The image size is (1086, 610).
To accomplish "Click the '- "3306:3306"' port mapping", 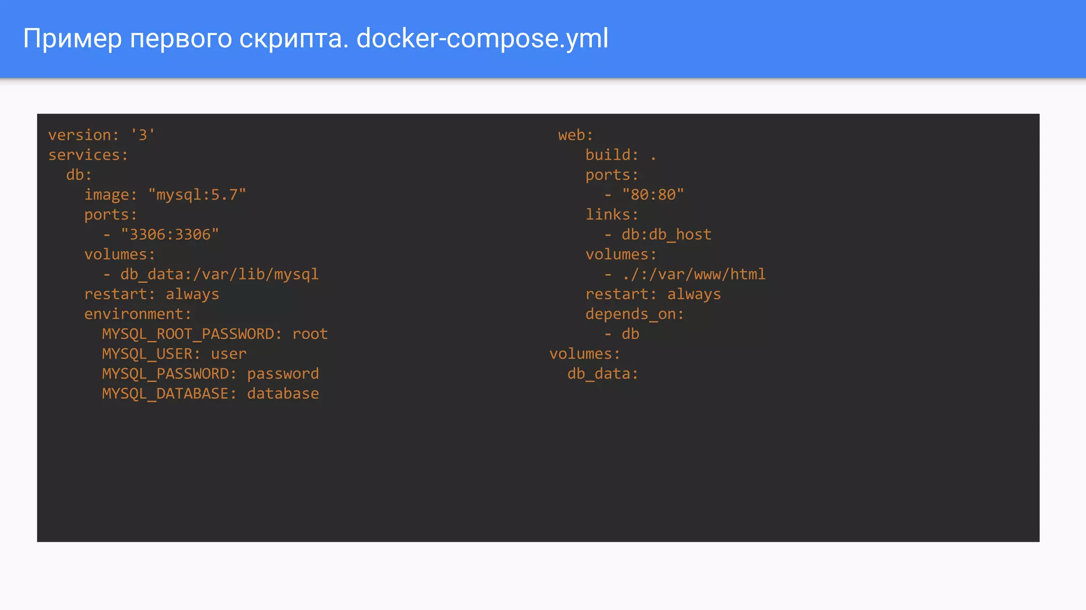I will point(161,235).
